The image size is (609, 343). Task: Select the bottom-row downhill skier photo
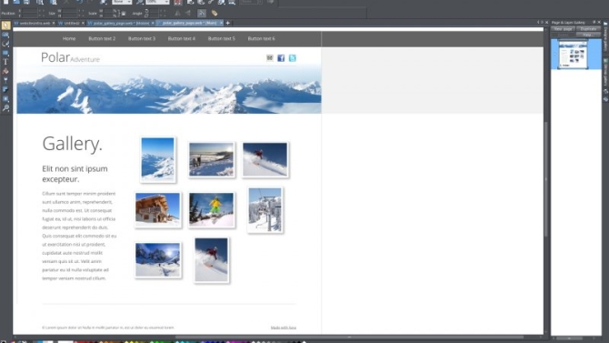211,260
